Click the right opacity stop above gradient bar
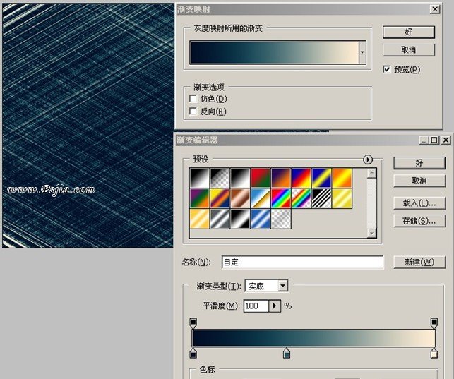Image resolution: width=454 pixels, height=379 pixels. pyautogui.click(x=434, y=323)
